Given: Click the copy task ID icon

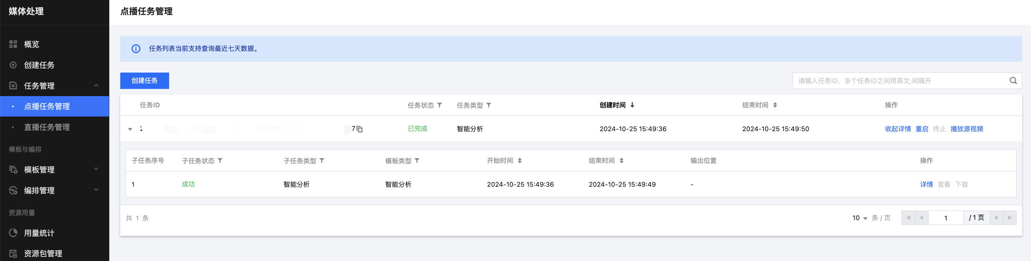Looking at the screenshot, I should pos(359,129).
